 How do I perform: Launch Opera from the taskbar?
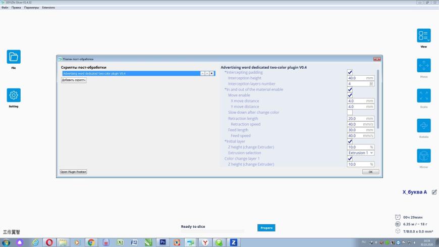pos(49,242)
